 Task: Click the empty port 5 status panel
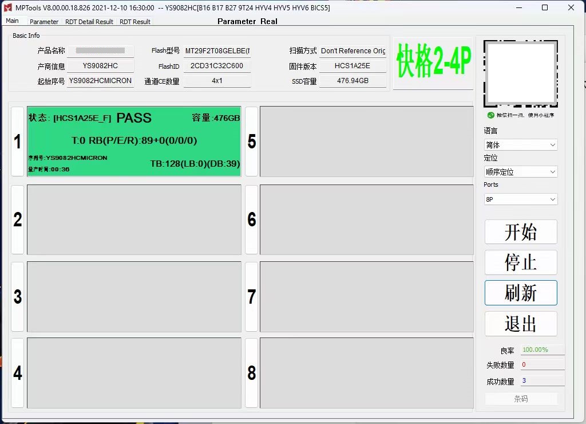tap(367, 142)
